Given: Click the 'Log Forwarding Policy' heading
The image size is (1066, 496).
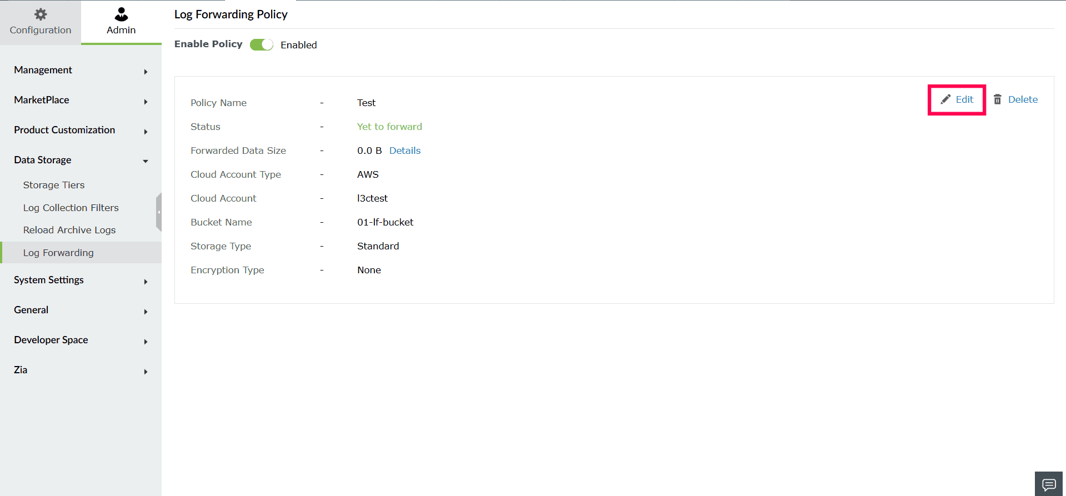Looking at the screenshot, I should (231, 14).
